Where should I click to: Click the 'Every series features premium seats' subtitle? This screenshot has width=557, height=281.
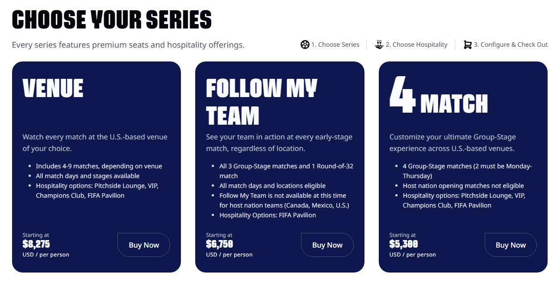(x=128, y=45)
